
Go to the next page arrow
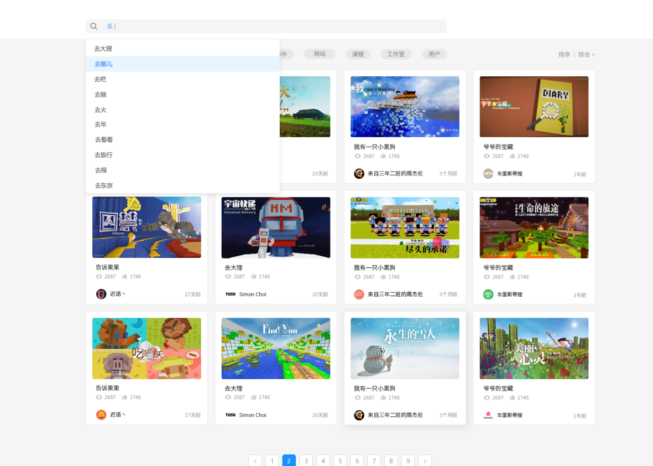[425, 461]
